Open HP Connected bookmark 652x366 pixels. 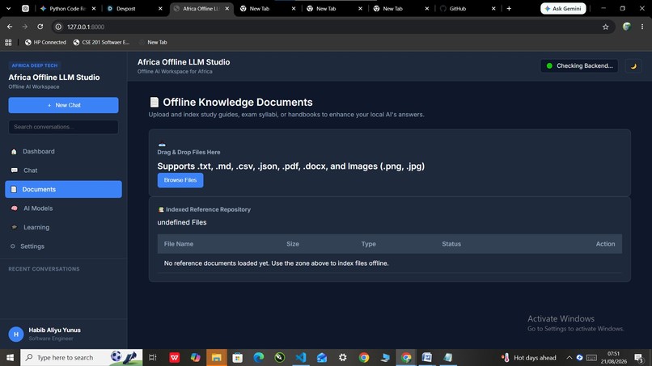[45, 42]
